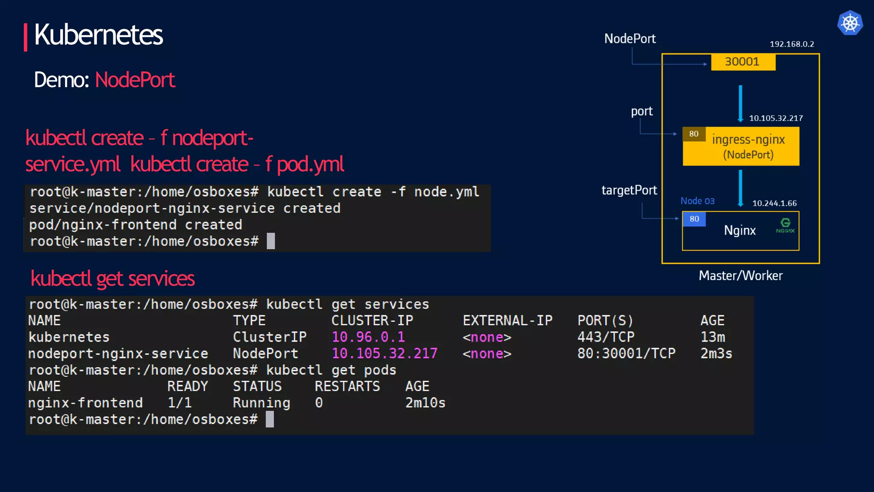Image resolution: width=874 pixels, height=492 pixels.
Task: Click the NodePort diagram label
Action: click(630, 39)
